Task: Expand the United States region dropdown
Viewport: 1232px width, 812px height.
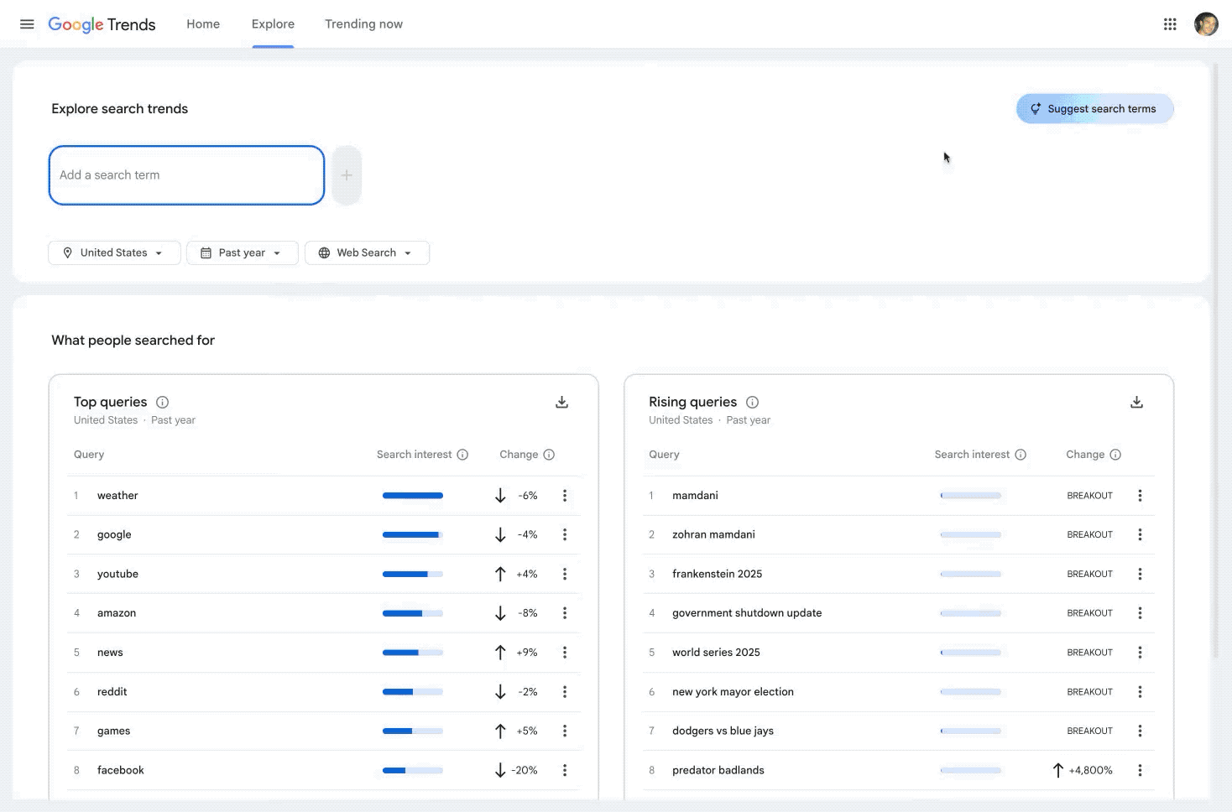Action: 114,252
